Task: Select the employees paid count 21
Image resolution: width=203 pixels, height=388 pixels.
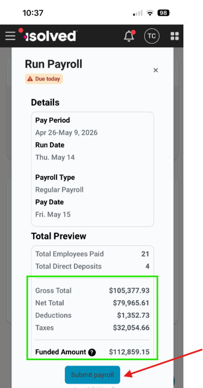Action: click(145, 254)
